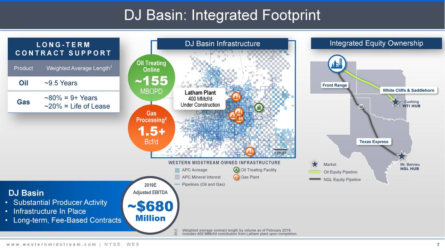
Task: Click the white circle junction on the NGL pipeline
Action: (x=361, y=107)
